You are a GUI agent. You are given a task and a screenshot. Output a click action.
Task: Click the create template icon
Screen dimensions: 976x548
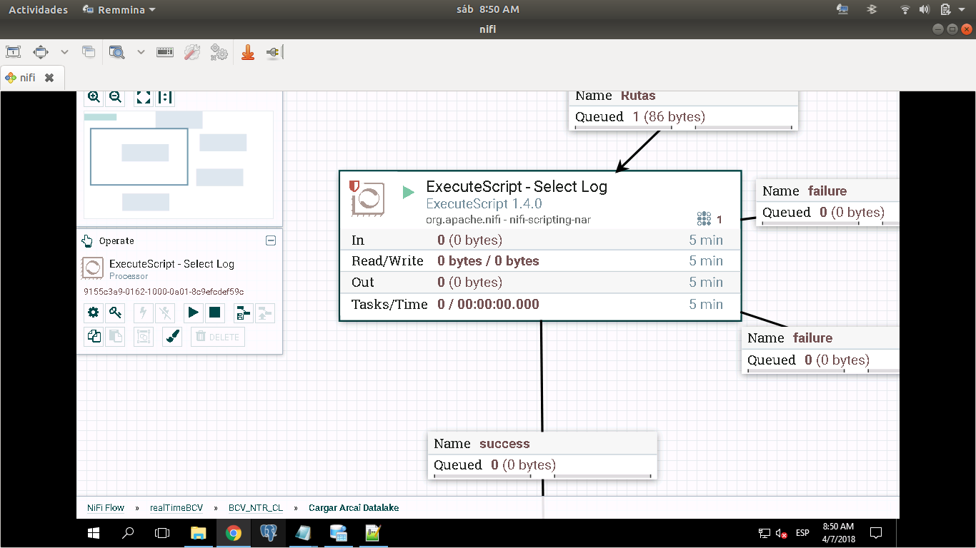[244, 313]
